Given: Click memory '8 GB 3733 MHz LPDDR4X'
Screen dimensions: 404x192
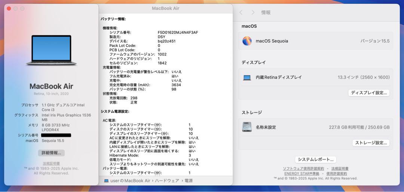Looking at the screenshot, I should tap(56, 127).
